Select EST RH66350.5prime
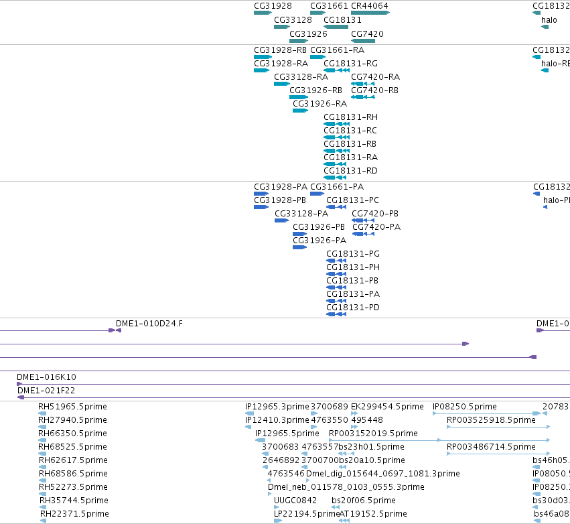This screenshot has height=524, width=570. point(42,440)
